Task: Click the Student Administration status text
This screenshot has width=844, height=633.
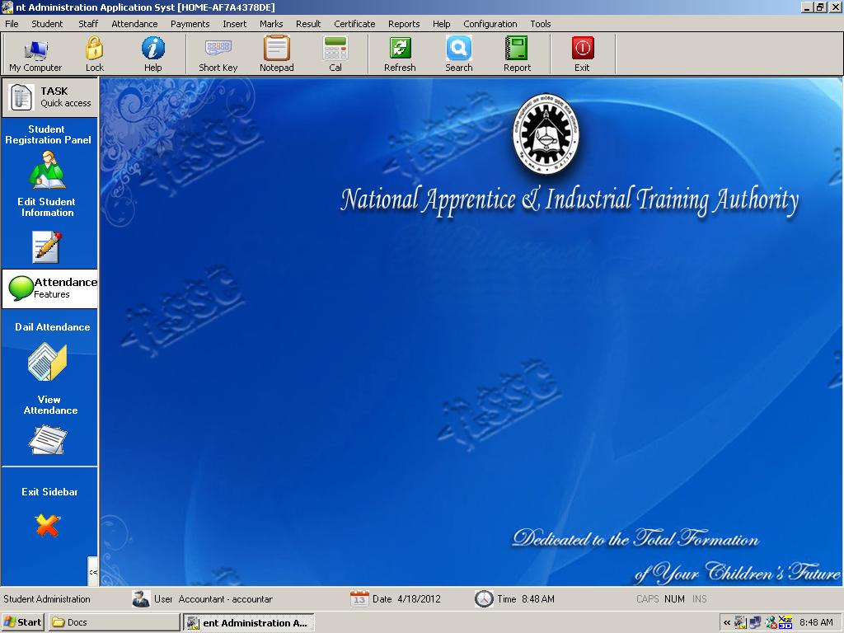Action: coord(47,598)
